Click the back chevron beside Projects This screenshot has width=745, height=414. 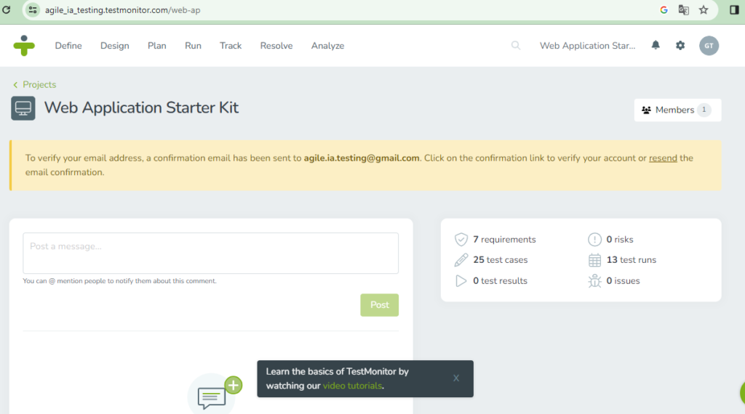15,84
